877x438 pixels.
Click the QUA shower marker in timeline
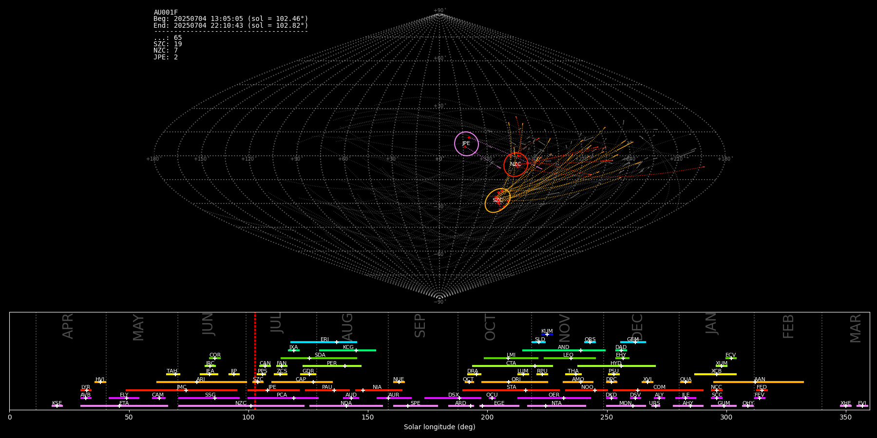tap(686, 382)
